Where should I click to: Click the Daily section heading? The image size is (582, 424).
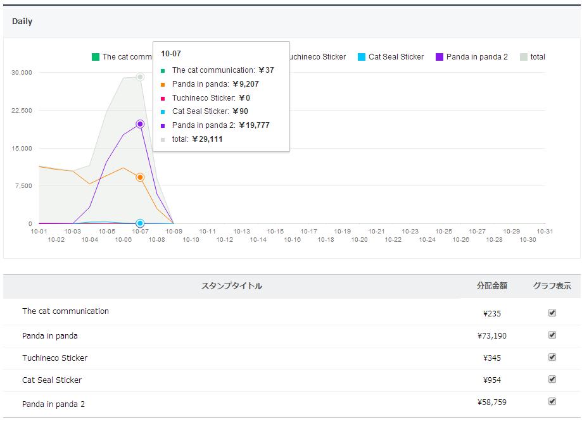(x=22, y=22)
